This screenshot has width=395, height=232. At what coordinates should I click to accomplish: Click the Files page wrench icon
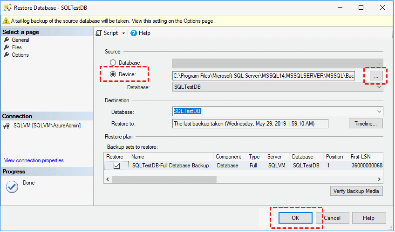click(7, 47)
